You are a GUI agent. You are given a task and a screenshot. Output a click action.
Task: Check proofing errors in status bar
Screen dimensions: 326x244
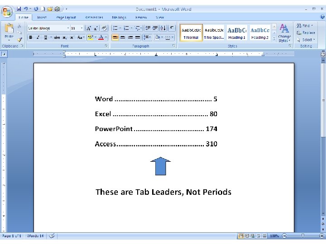[x=52, y=236]
